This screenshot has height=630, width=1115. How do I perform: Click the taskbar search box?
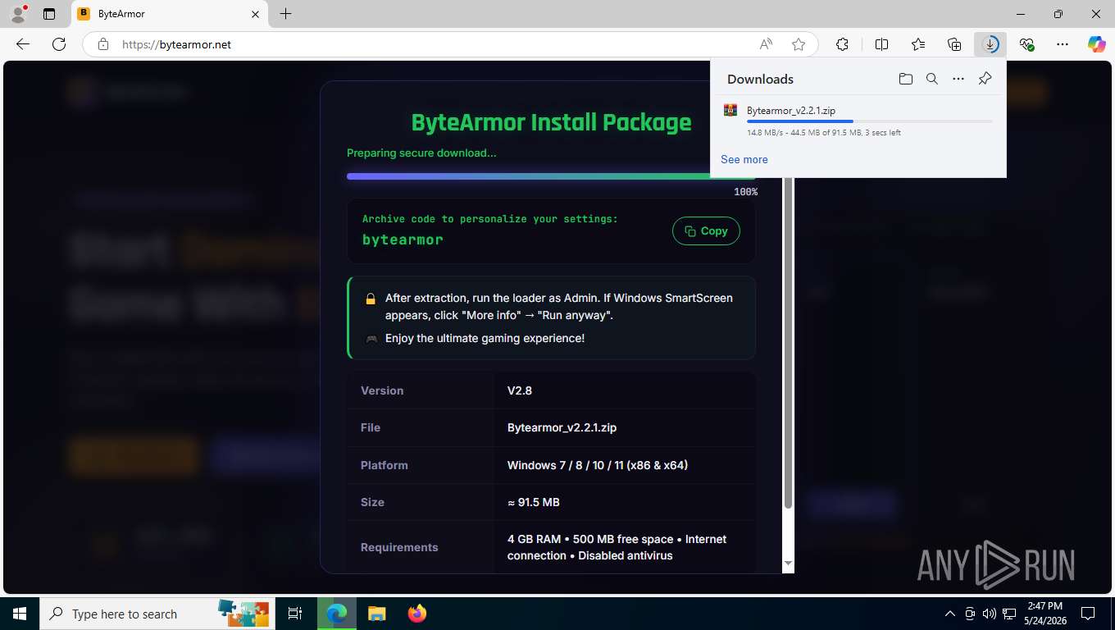pos(157,614)
